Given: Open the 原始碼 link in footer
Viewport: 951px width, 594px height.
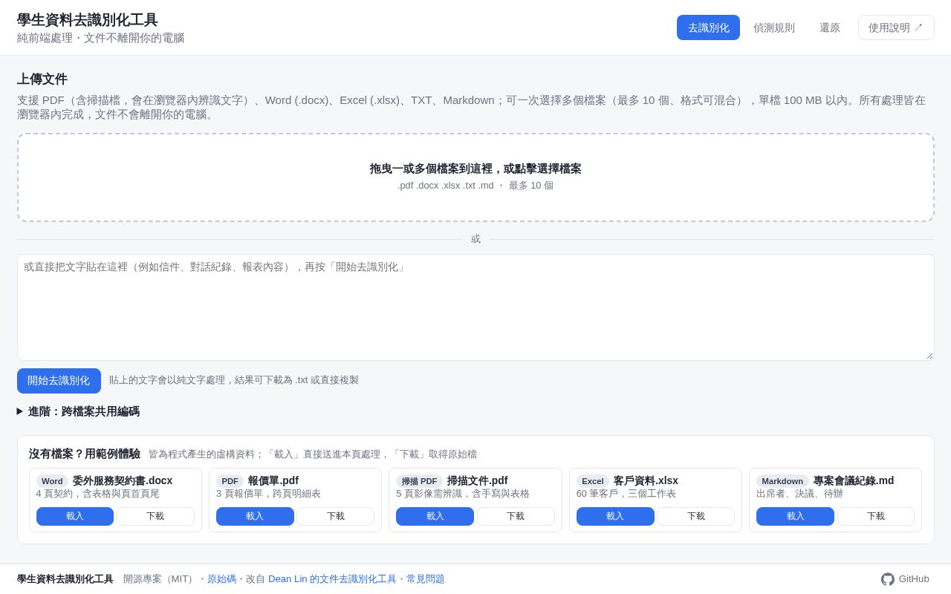Looking at the screenshot, I should [x=221, y=579].
